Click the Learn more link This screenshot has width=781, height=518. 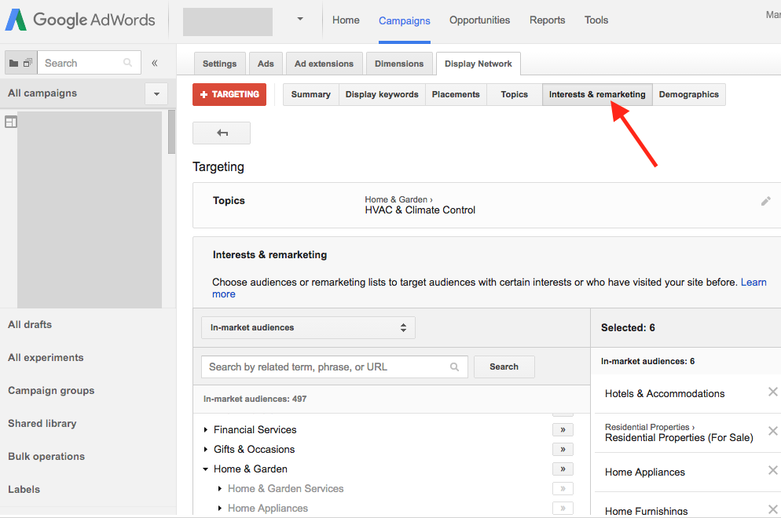coord(753,283)
